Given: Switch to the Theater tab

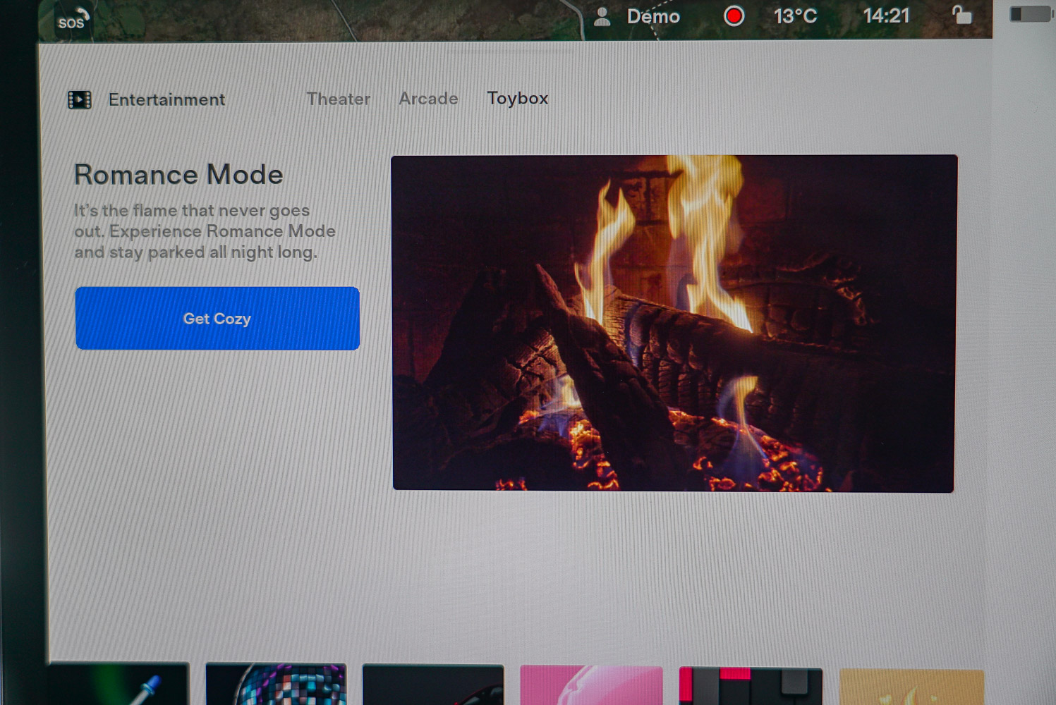Looking at the screenshot, I should point(338,99).
